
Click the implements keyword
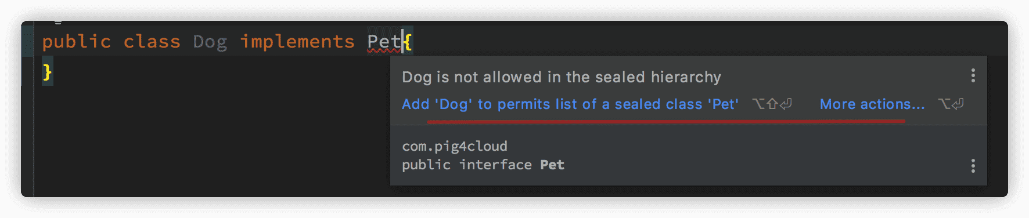297,42
